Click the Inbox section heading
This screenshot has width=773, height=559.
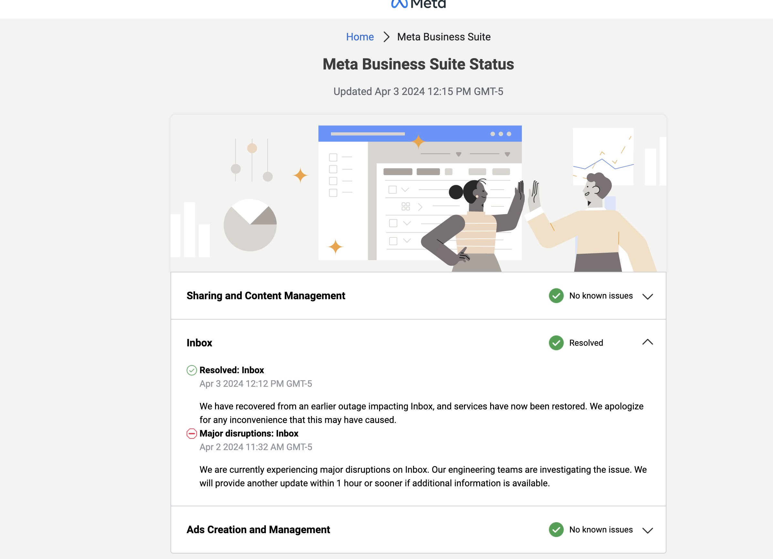(x=199, y=343)
